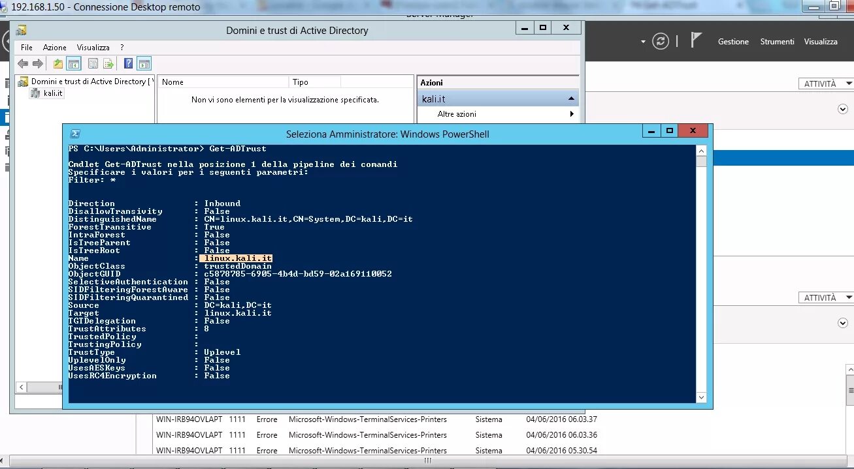Click the Non vi sono elementi message

click(285, 100)
